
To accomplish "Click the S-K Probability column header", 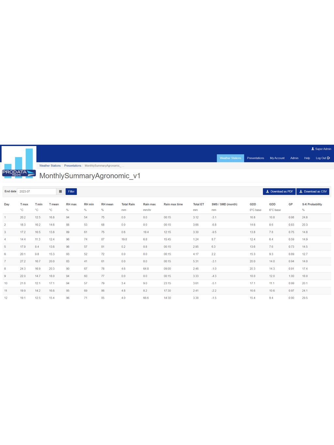I will [312, 204].
